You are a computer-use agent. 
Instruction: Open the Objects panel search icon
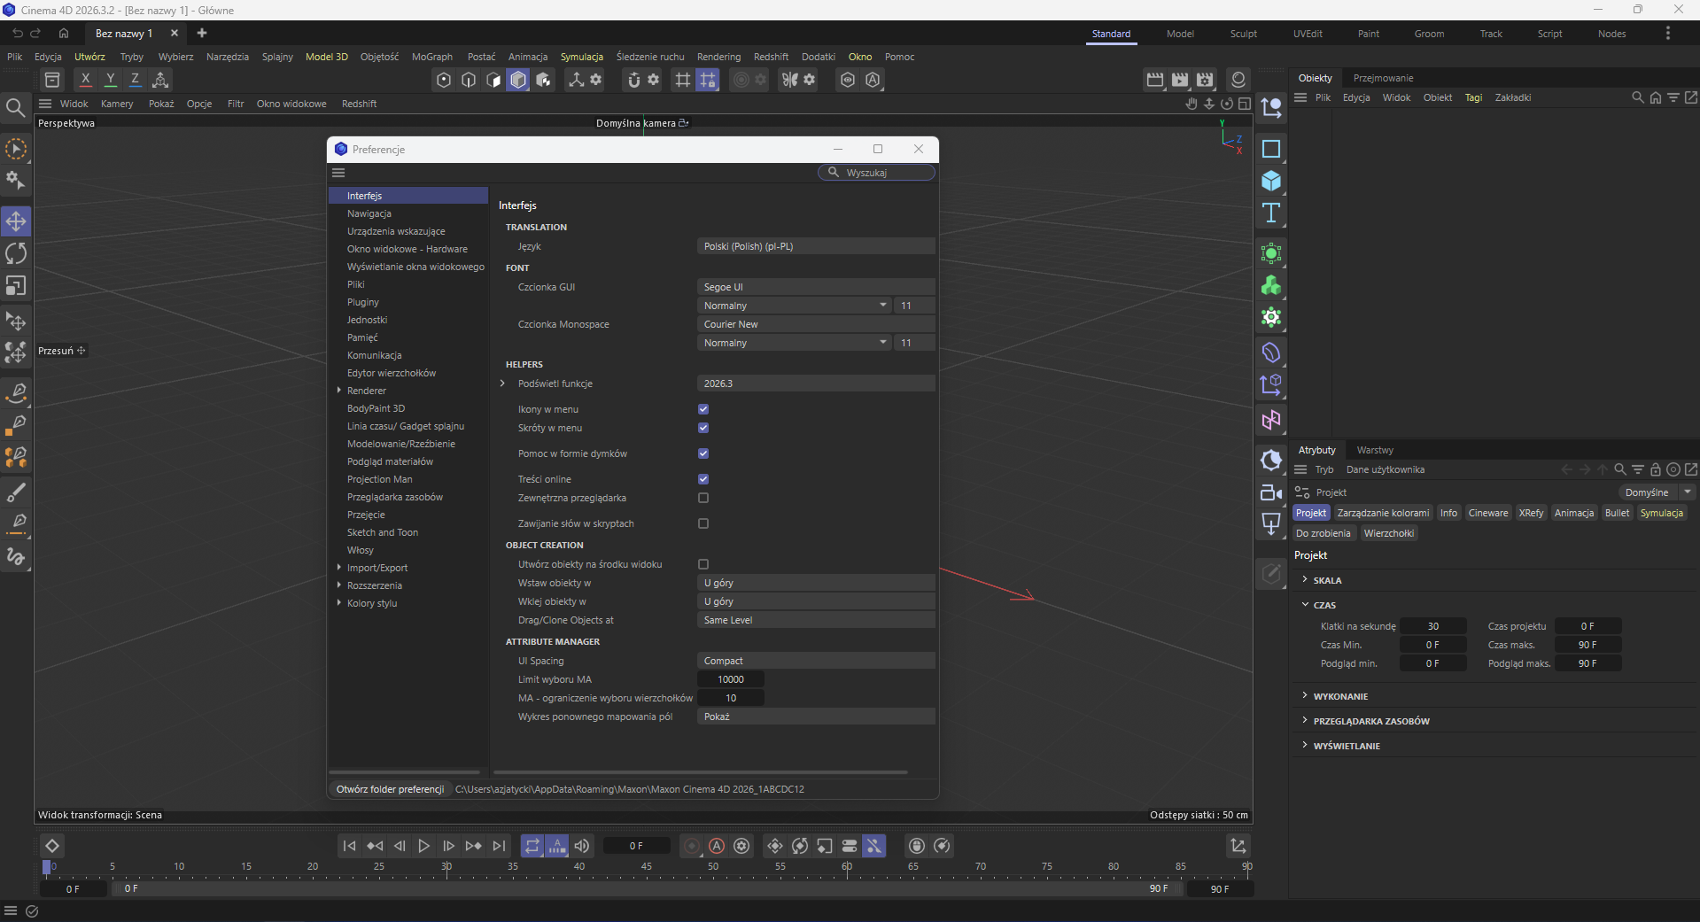[x=1637, y=97]
